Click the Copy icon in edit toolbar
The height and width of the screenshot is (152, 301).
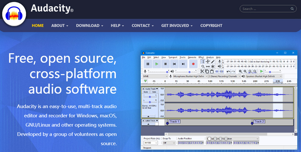[x=207, y=71]
